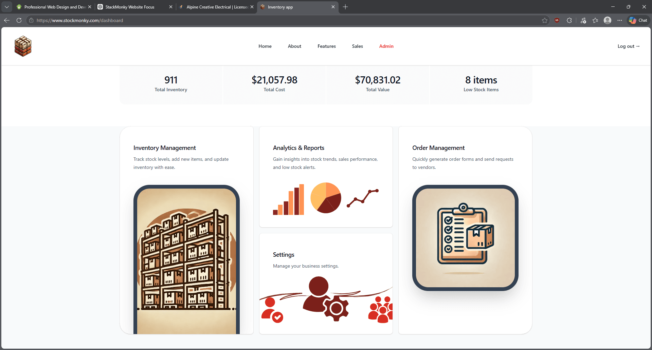Open browser Settings and more menu
The width and height of the screenshot is (652, 350).
point(620,20)
